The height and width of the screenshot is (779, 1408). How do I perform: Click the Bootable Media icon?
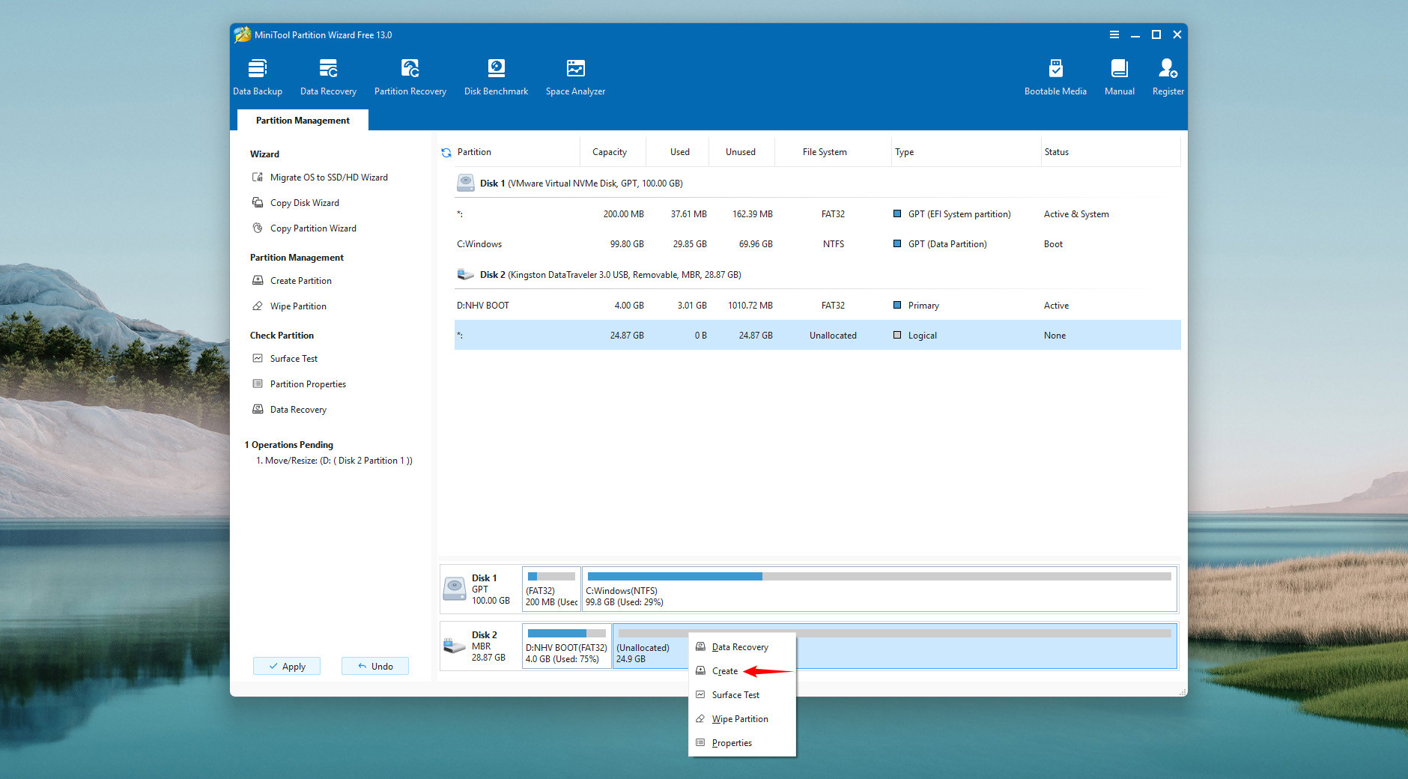[x=1055, y=77]
